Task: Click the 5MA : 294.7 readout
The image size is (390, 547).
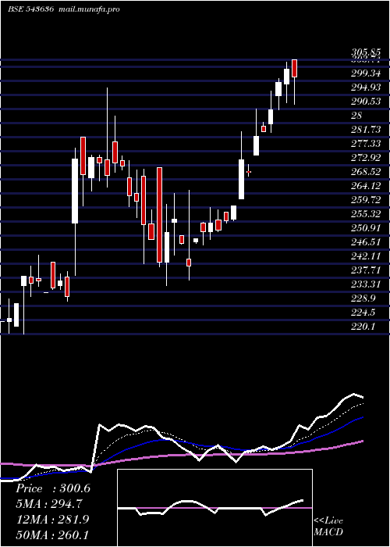Action: tap(49, 504)
